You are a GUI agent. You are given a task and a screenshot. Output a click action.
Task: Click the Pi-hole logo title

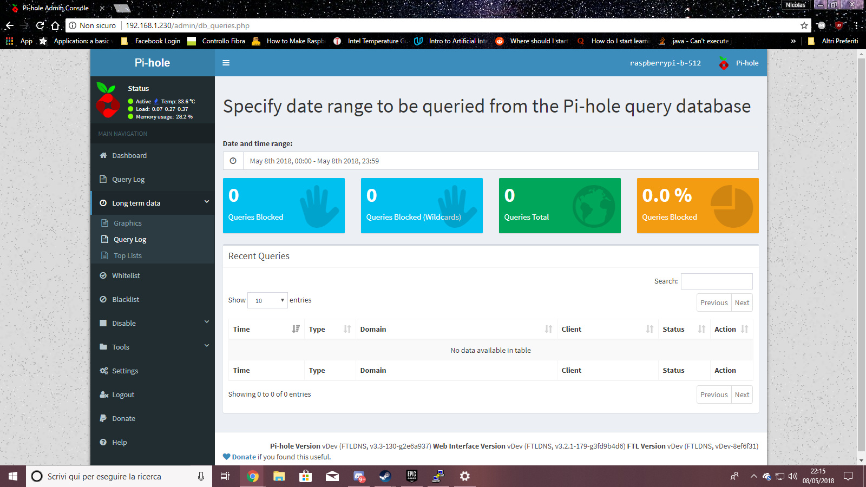153,63
